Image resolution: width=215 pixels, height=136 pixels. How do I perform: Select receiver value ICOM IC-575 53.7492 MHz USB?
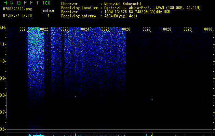137,12
